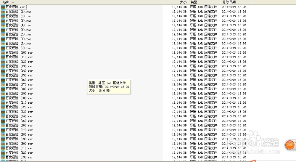Click the RAR icon of 百度经验 (14).rar

pos(3,70)
